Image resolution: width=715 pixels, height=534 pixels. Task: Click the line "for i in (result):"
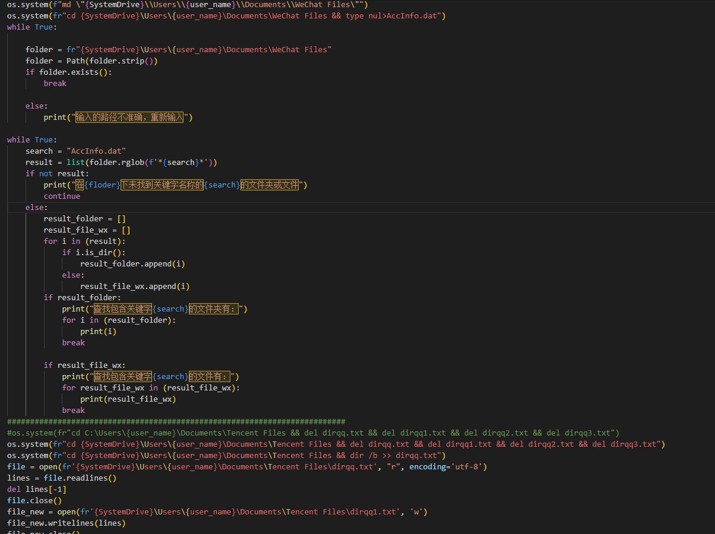point(84,241)
